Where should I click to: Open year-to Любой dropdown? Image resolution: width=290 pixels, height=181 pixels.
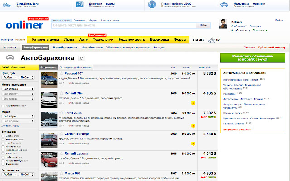[x=27, y=174]
